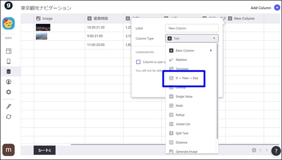Click the table horizontal scrollbar
This screenshot has height=160, width=282.
point(174,144)
